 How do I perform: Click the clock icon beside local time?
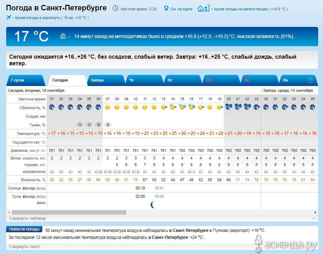[115, 9]
